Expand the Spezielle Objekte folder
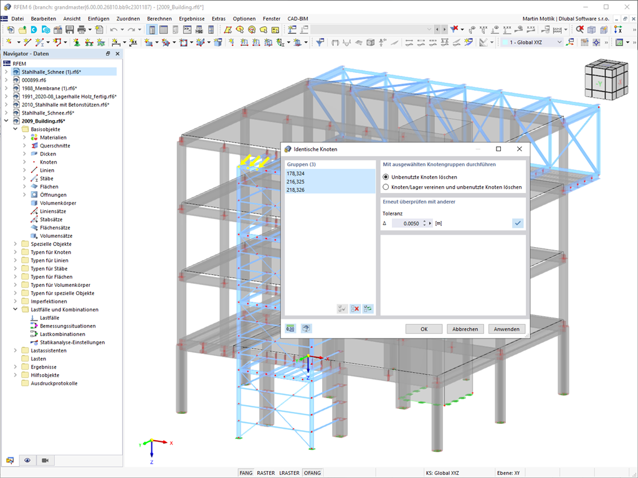Viewport: 638px width, 478px height. pos(16,244)
